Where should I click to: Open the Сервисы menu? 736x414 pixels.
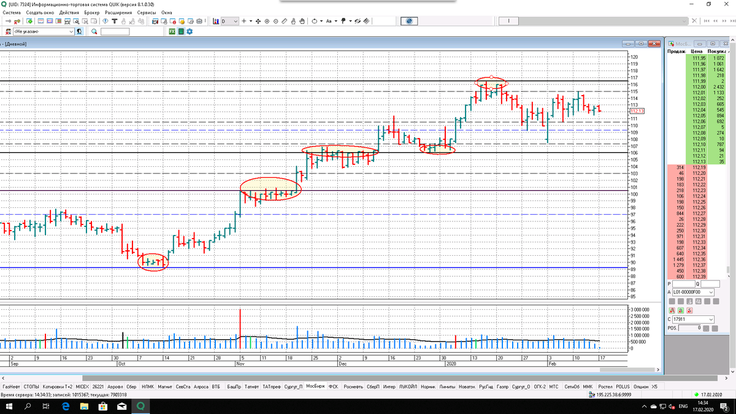(x=146, y=12)
